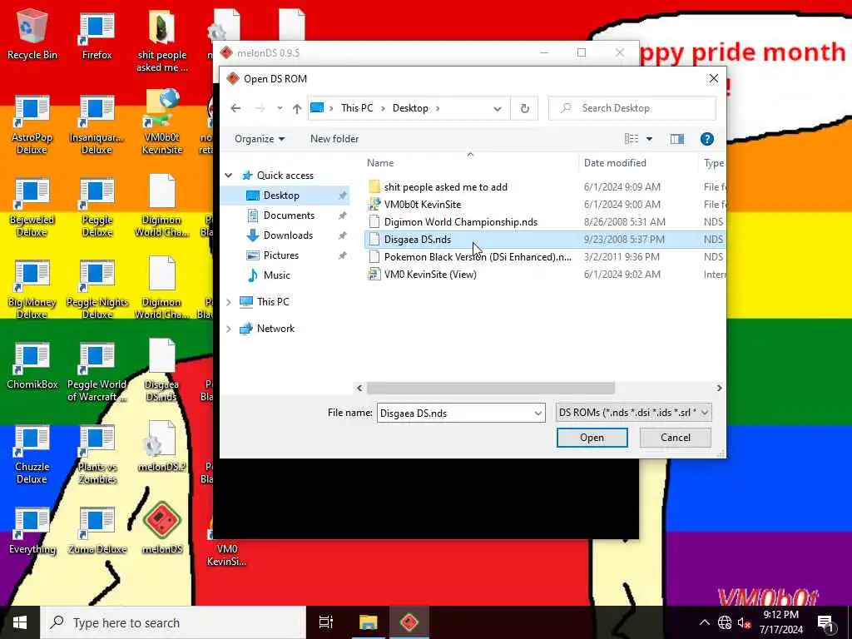Open Insaniquarium Deluxe desktop shortcut
The image size is (852, 639).
[97, 125]
